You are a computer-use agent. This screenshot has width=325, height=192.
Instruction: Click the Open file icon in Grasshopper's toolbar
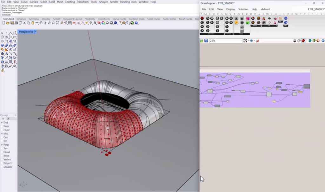click(202, 41)
